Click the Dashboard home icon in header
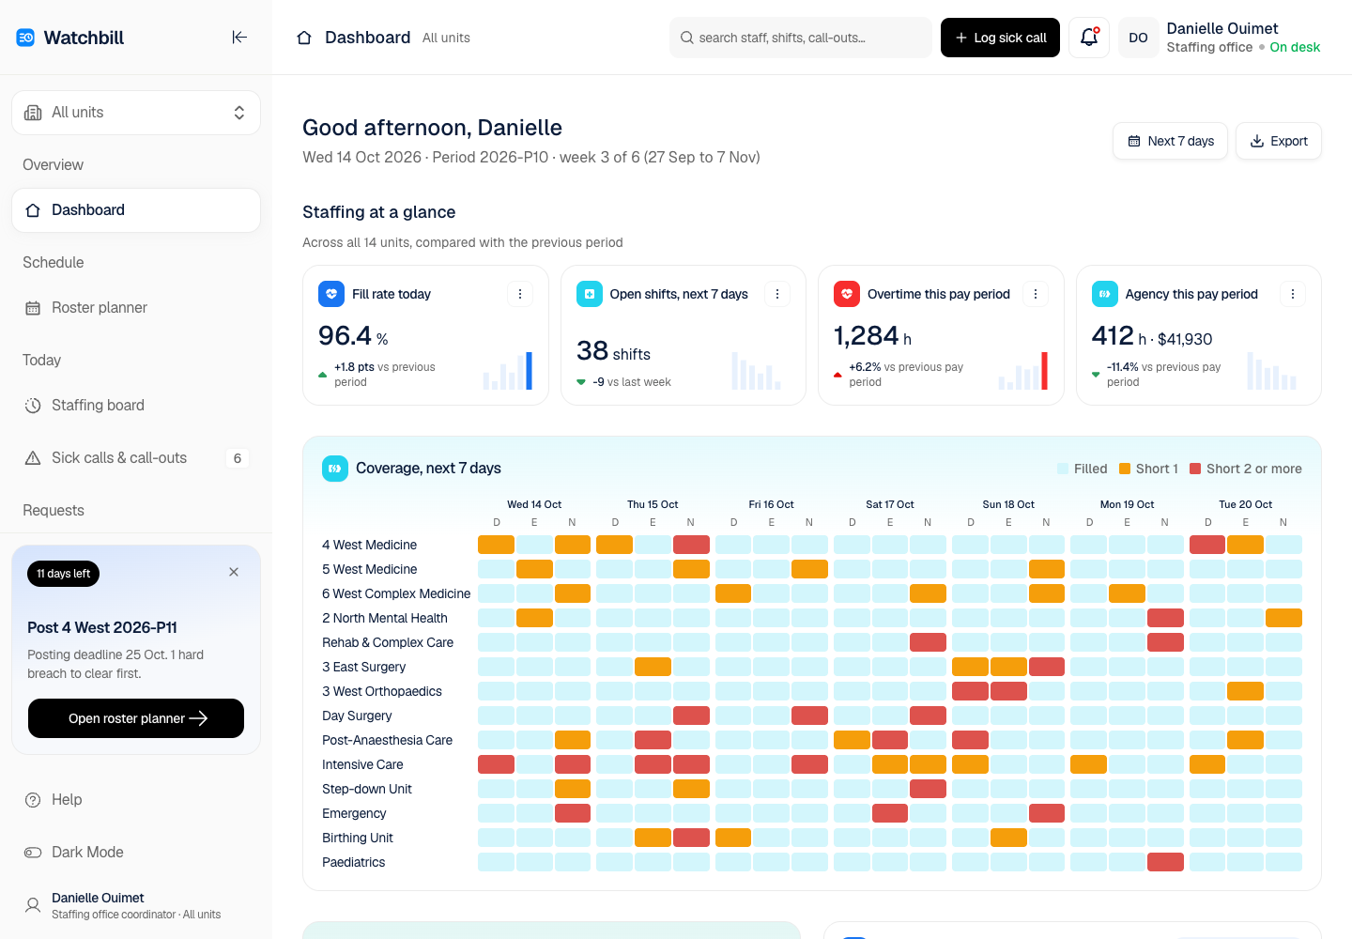This screenshot has width=1352, height=939. tap(304, 38)
